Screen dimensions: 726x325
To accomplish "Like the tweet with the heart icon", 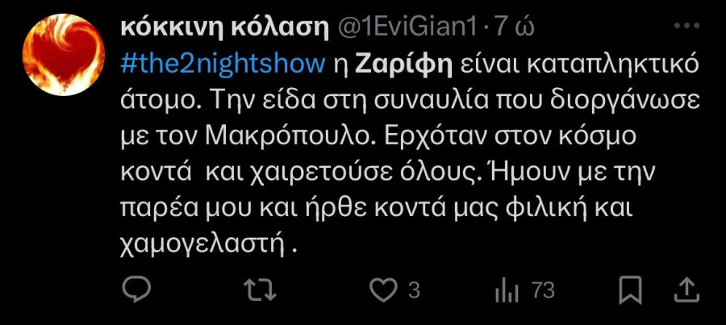I will (x=384, y=290).
